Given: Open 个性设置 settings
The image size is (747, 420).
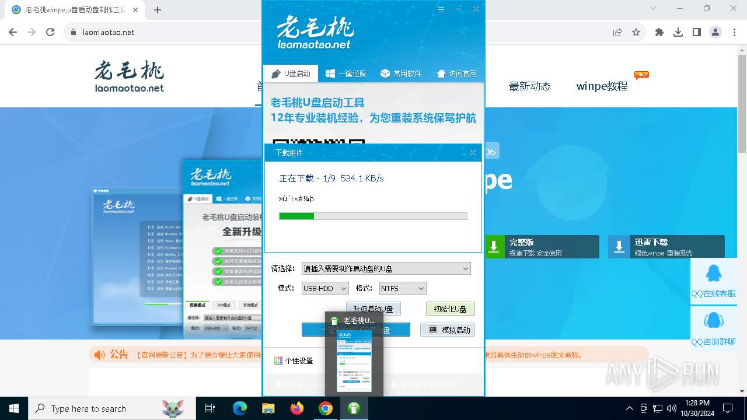Looking at the screenshot, I should 294,360.
